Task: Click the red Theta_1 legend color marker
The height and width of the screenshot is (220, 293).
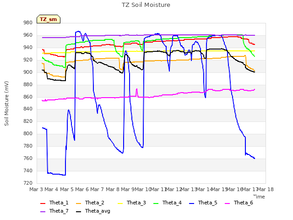Action: [x=43, y=203]
